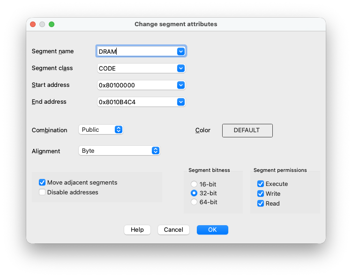This screenshot has height=278, width=352.
Task: Open Help for segment attributes
Action: click(137, 230)
